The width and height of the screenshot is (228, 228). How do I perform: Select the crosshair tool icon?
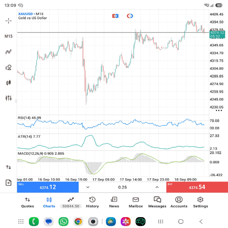click(x=9, y=21)
